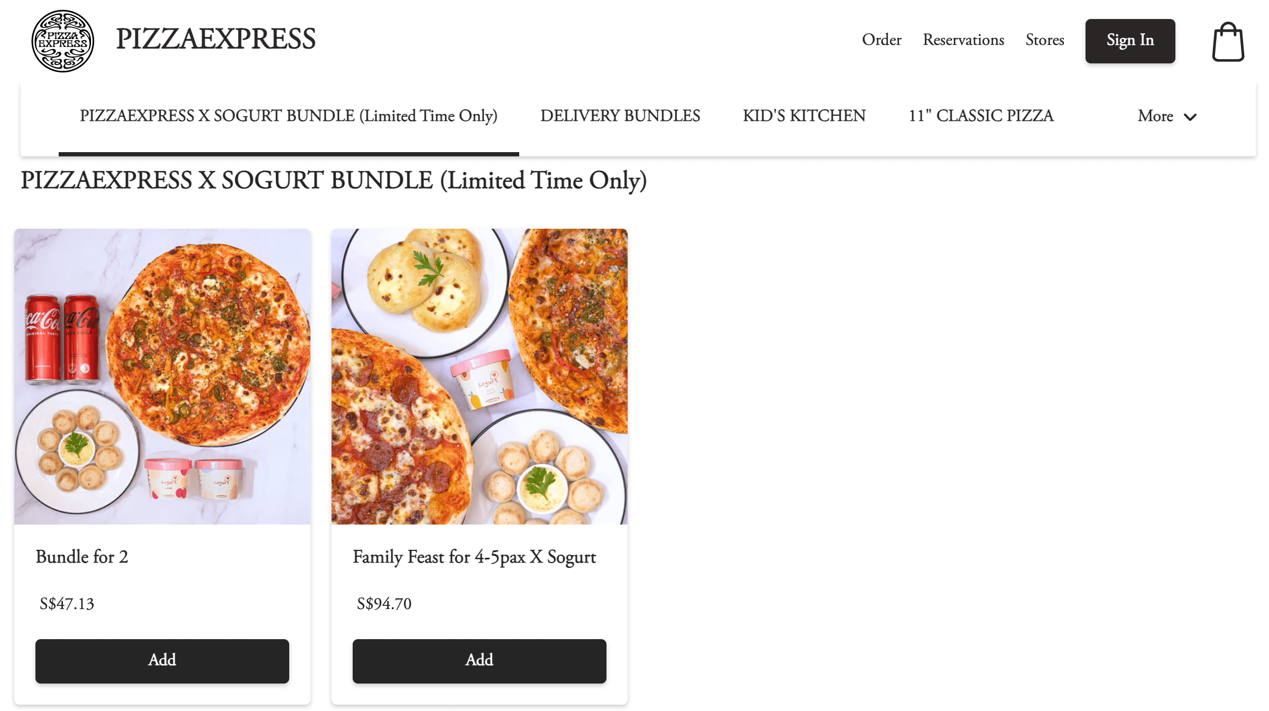Navigate to Stores
1269x711 pixels.
1045,40
